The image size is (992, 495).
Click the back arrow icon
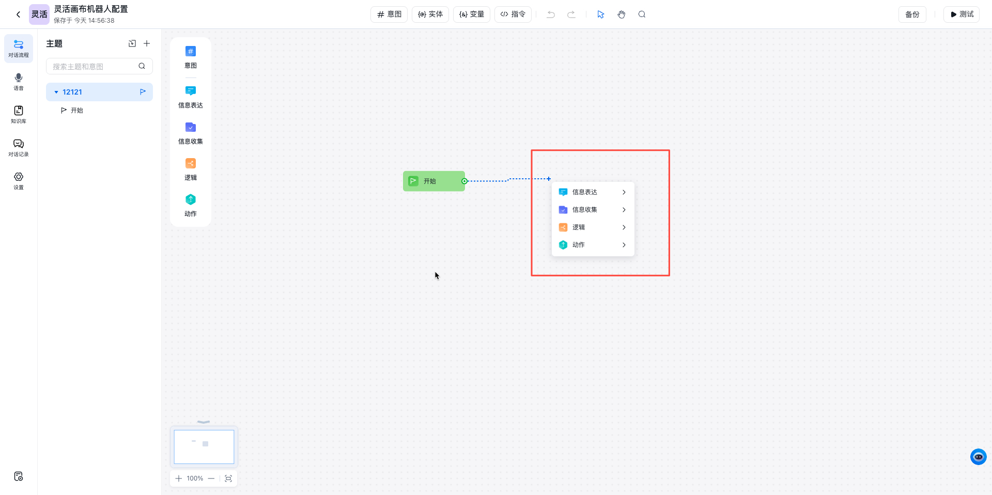coord(18,14)
